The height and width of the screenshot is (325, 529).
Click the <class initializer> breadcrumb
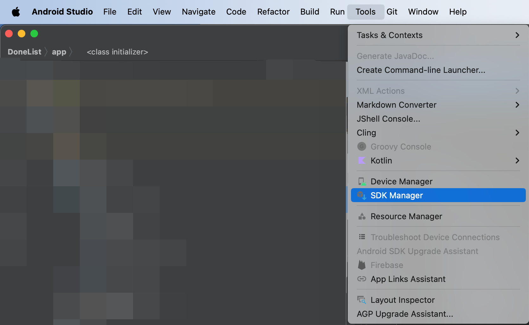tap(118, 52)
